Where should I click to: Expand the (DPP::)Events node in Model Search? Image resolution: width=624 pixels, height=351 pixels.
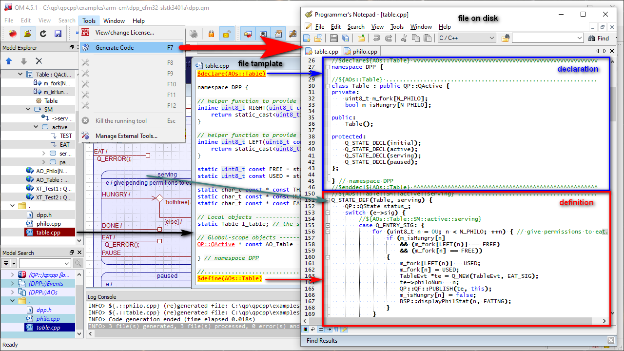pos(13,283)
